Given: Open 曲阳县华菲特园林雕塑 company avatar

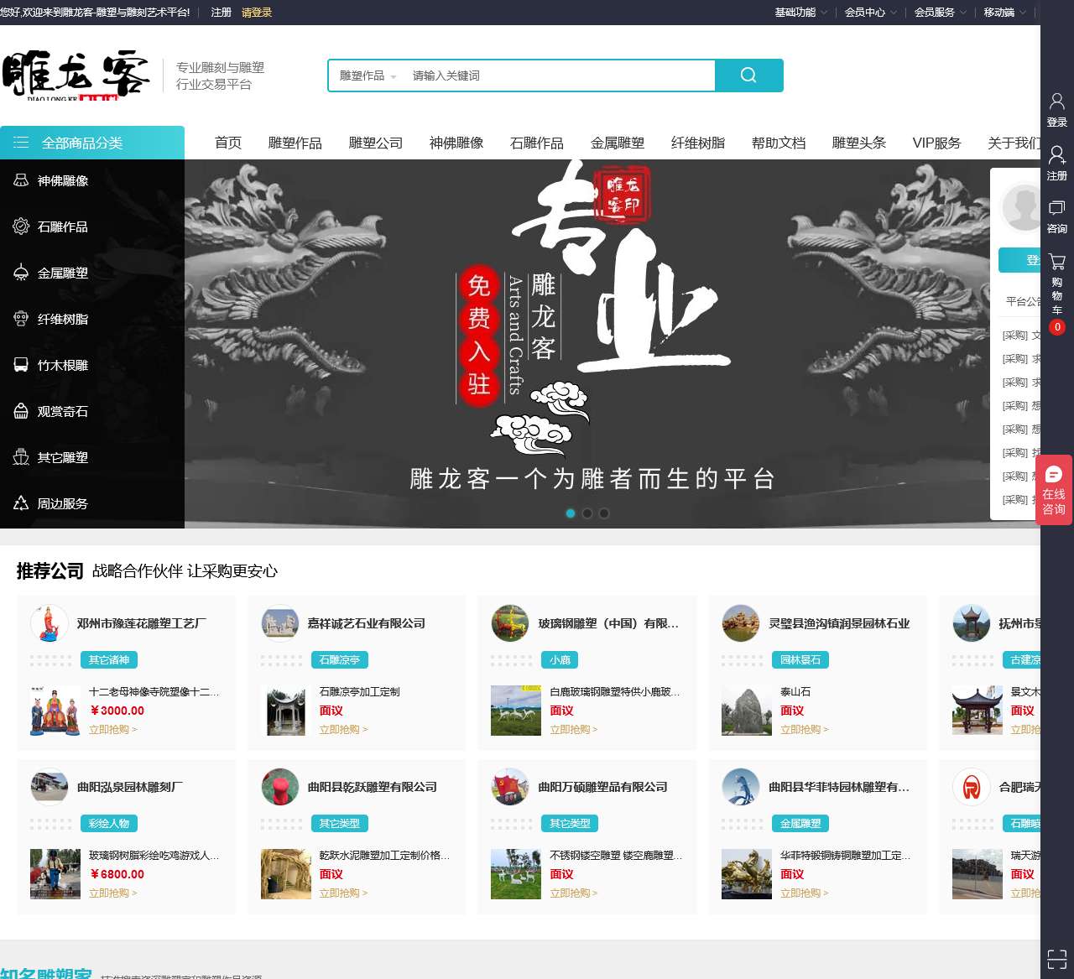Looking at the screenshot, I should pyautogui.click(x=741, y=787).
